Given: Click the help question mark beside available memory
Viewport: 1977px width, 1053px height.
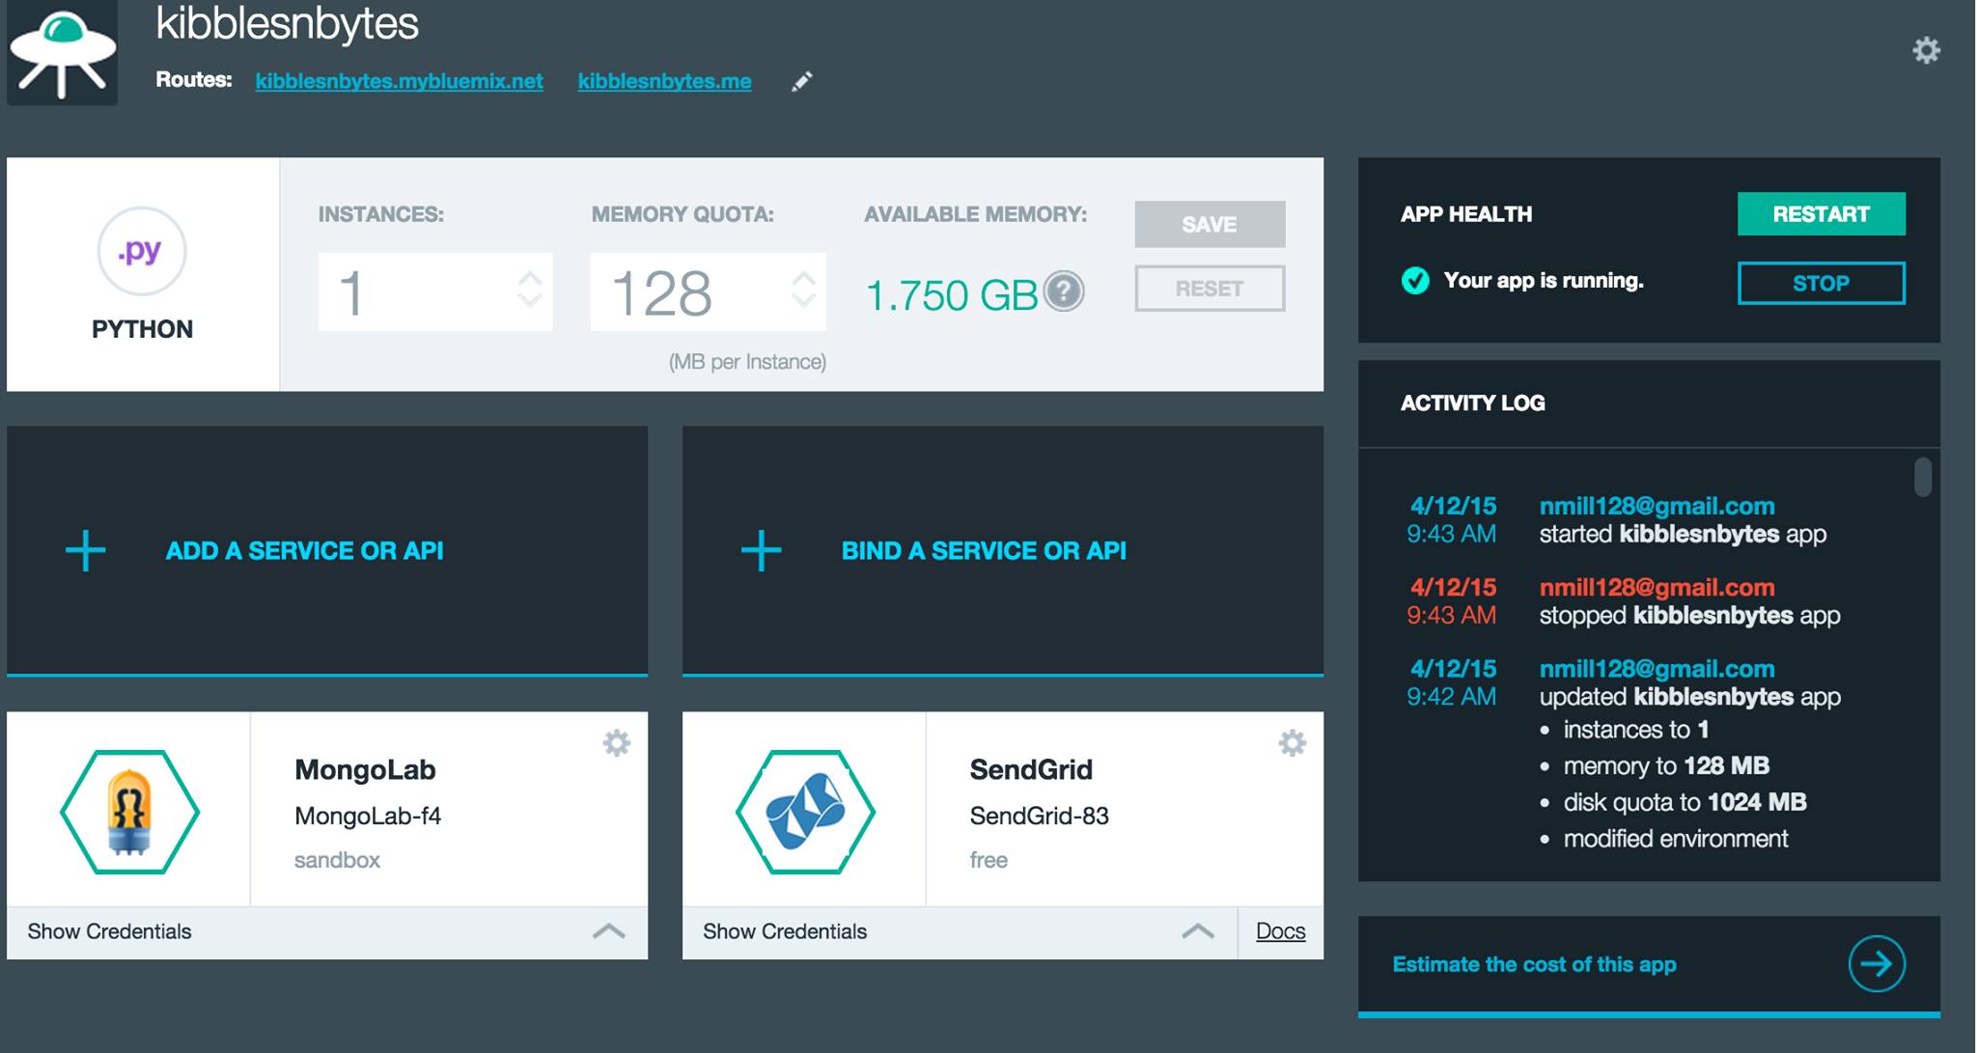Looking at the screenshot, I should click(x=1064, y=291).
